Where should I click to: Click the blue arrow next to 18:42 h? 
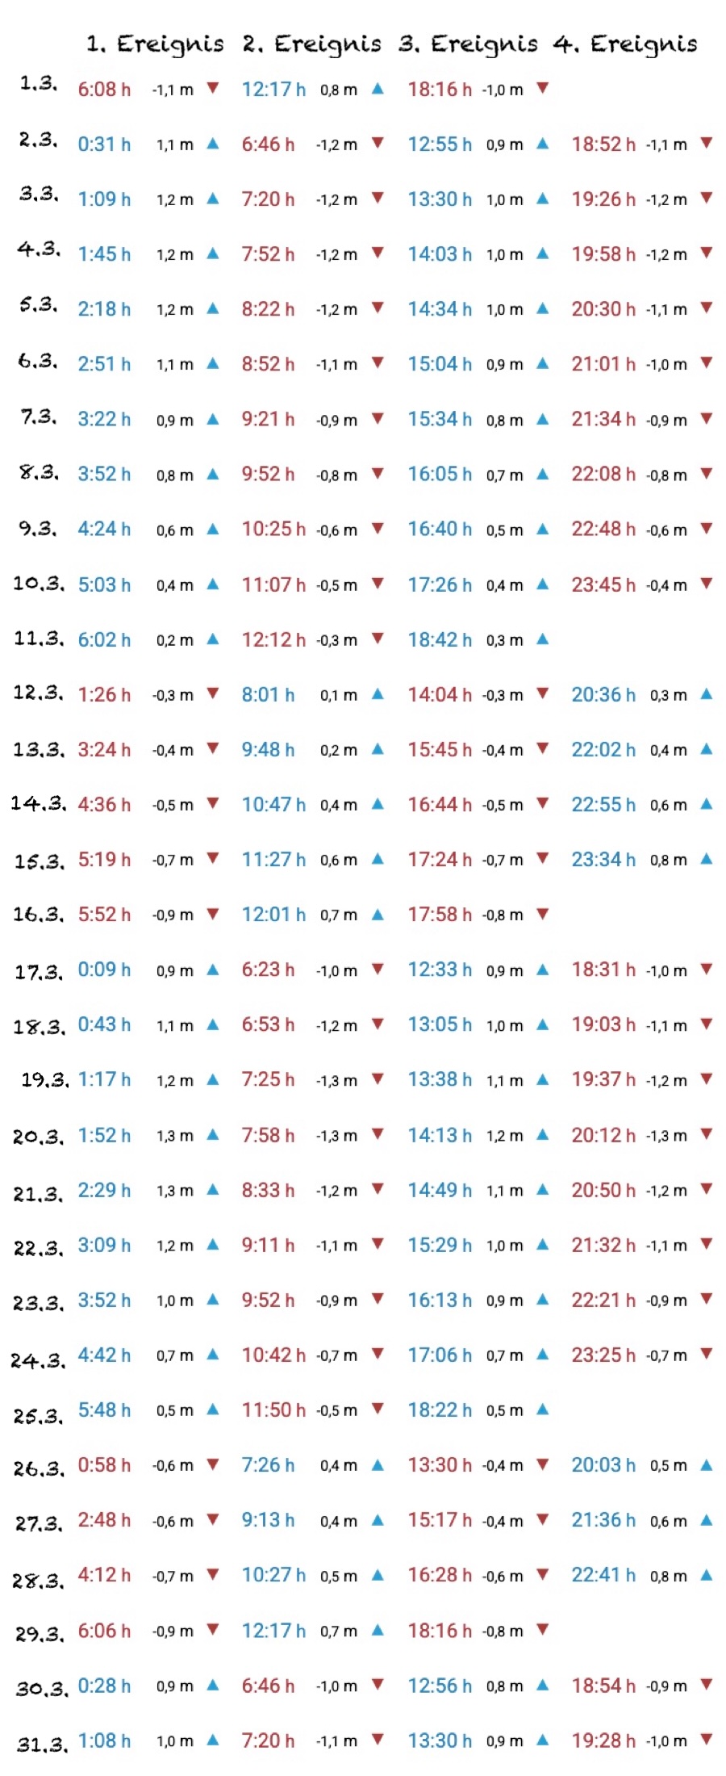click(543, 639)
